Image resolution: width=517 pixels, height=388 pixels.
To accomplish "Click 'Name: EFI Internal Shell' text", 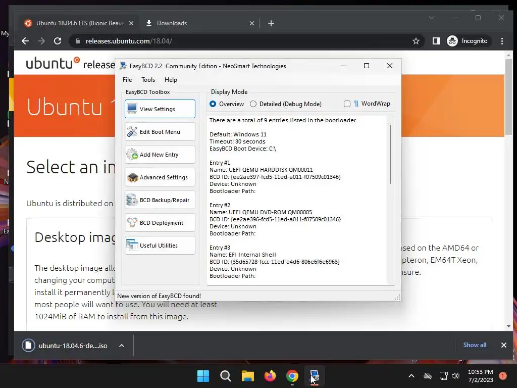I will 243,255.
